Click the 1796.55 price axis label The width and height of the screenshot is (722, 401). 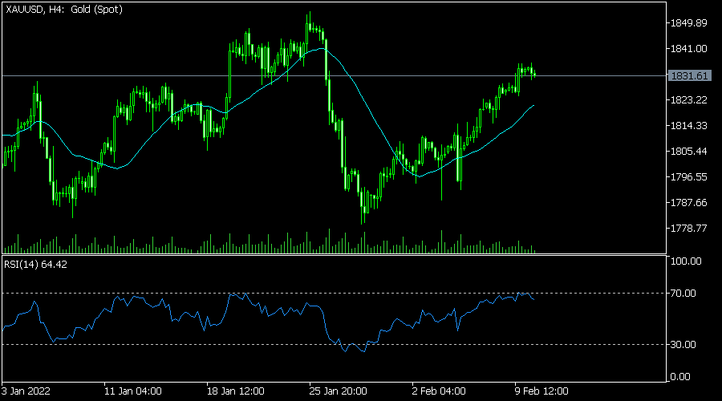point(688,177)
